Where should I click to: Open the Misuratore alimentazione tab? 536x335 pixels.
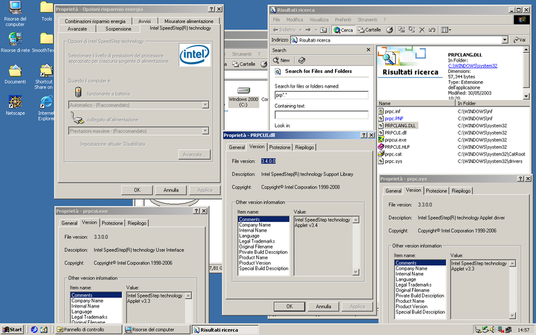point(189,21)
